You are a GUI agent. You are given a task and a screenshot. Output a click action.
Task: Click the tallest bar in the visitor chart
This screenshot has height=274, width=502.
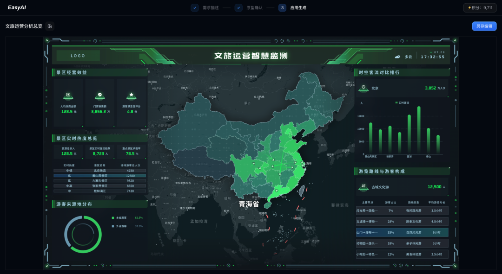pos(419,130)
